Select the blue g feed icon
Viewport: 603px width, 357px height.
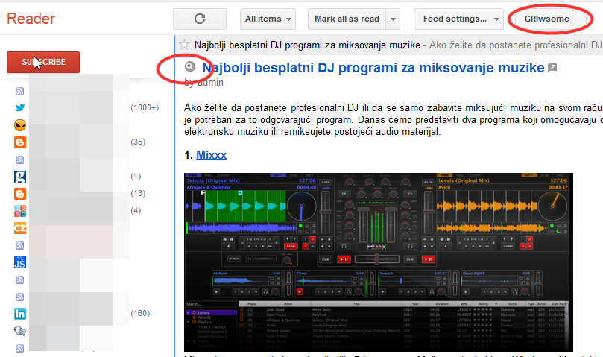click(x=20, y=177)
